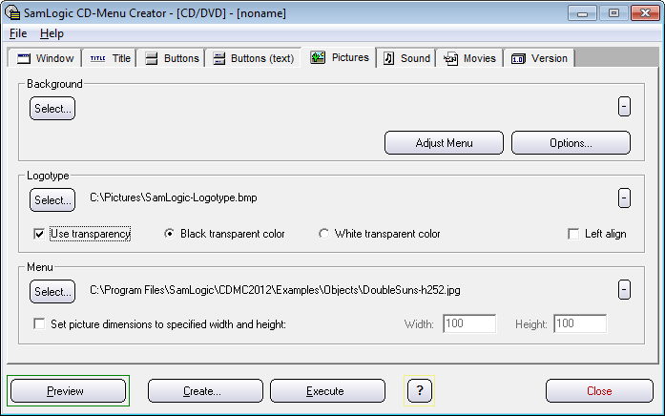
Task: Open the Title tab
Action: tap(110, 58)
